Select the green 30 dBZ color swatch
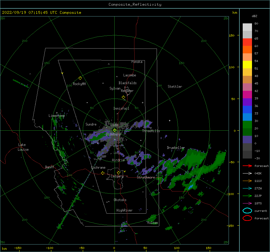 (x=247, y=125)
